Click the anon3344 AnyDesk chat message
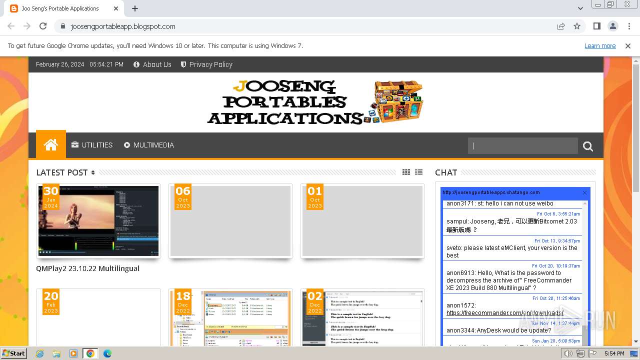The image size is (640, 360). point(499,330)
